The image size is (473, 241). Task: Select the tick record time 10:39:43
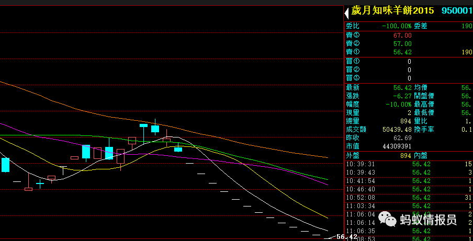[361, 173]
